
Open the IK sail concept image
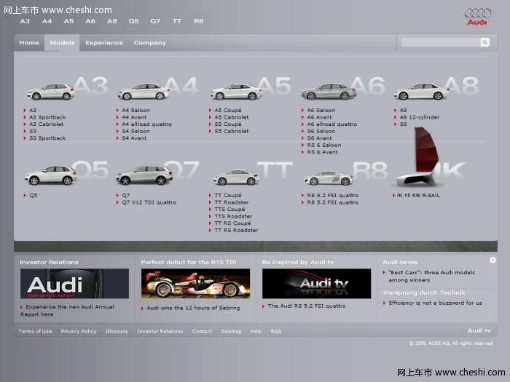pos(418,157)
